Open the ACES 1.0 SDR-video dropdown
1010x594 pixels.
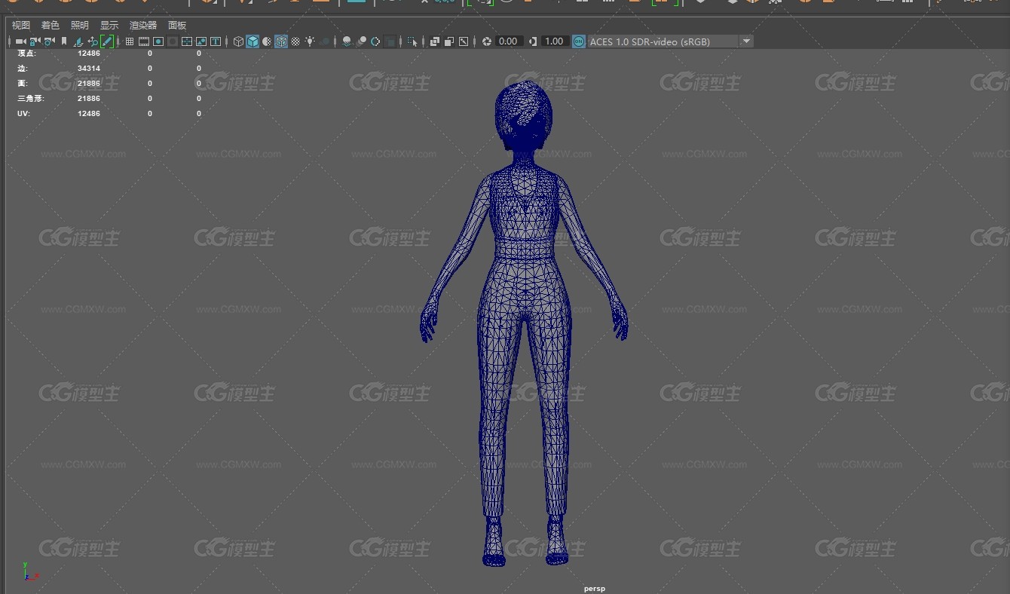(670, 41)
